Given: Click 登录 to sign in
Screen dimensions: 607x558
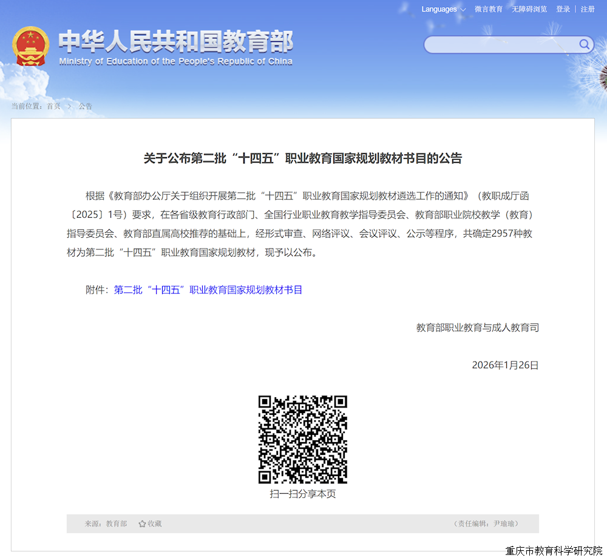Looking at the screenshot, I should (563, 9).
